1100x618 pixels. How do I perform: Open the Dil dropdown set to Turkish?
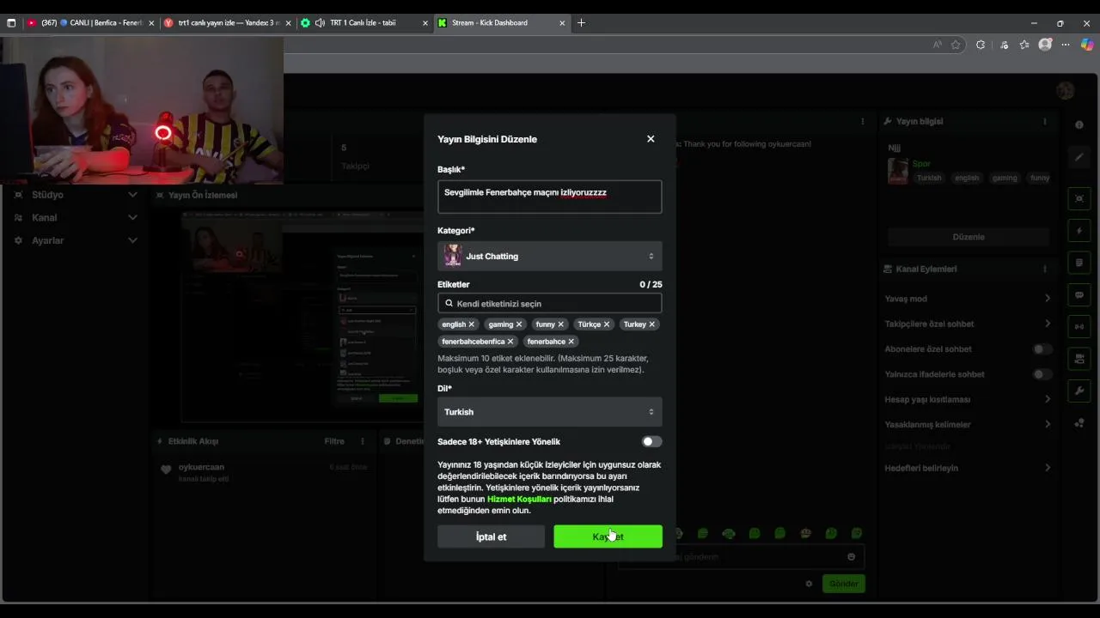(550, 412)
